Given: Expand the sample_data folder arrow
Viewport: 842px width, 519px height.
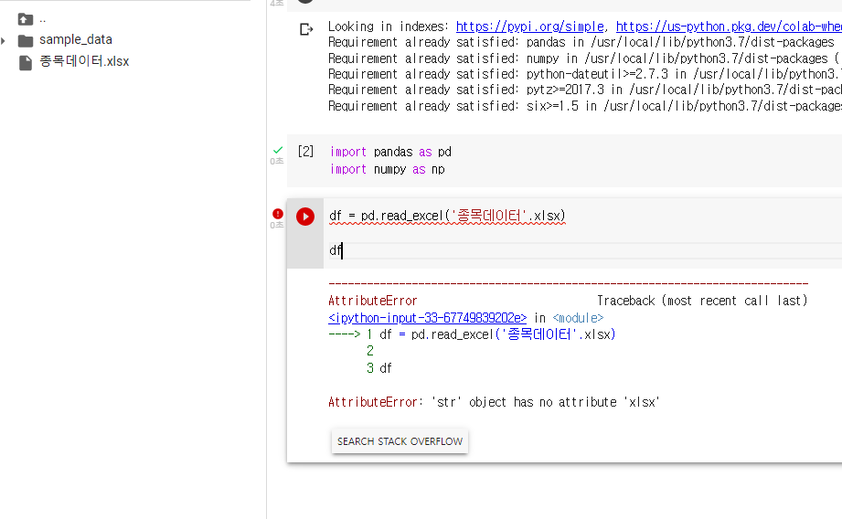Looking at the screenshot, I should click(x=4, y=41).
